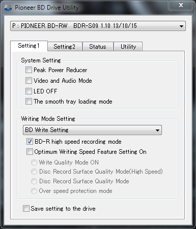Check Save setting to the drive

(x=26, y=208)
